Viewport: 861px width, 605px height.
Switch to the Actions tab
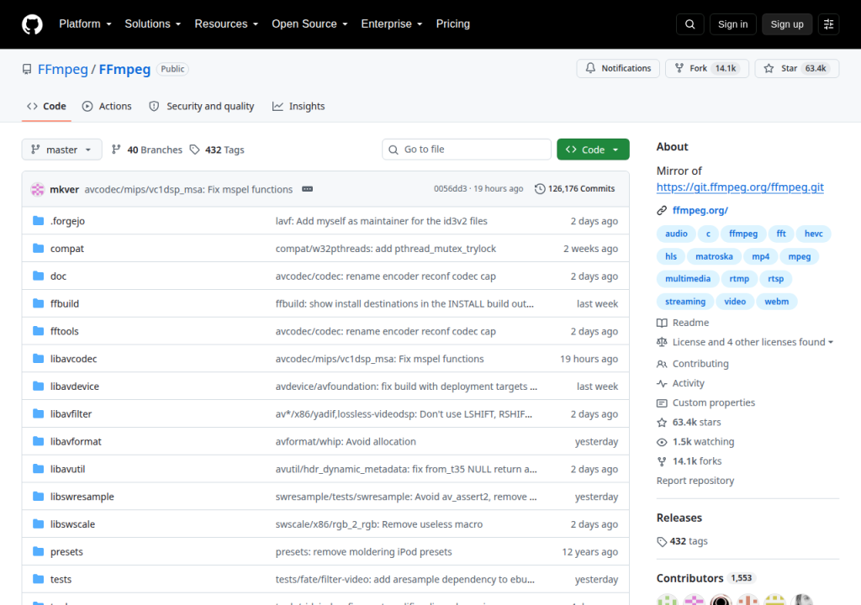pyautogui.click(x=107, y=107)
